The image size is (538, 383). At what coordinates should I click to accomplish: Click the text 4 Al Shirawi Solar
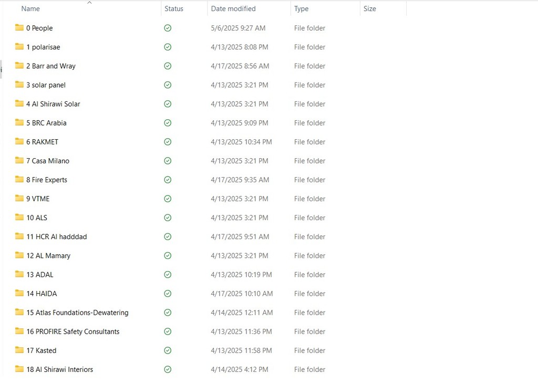coord(53,104)
